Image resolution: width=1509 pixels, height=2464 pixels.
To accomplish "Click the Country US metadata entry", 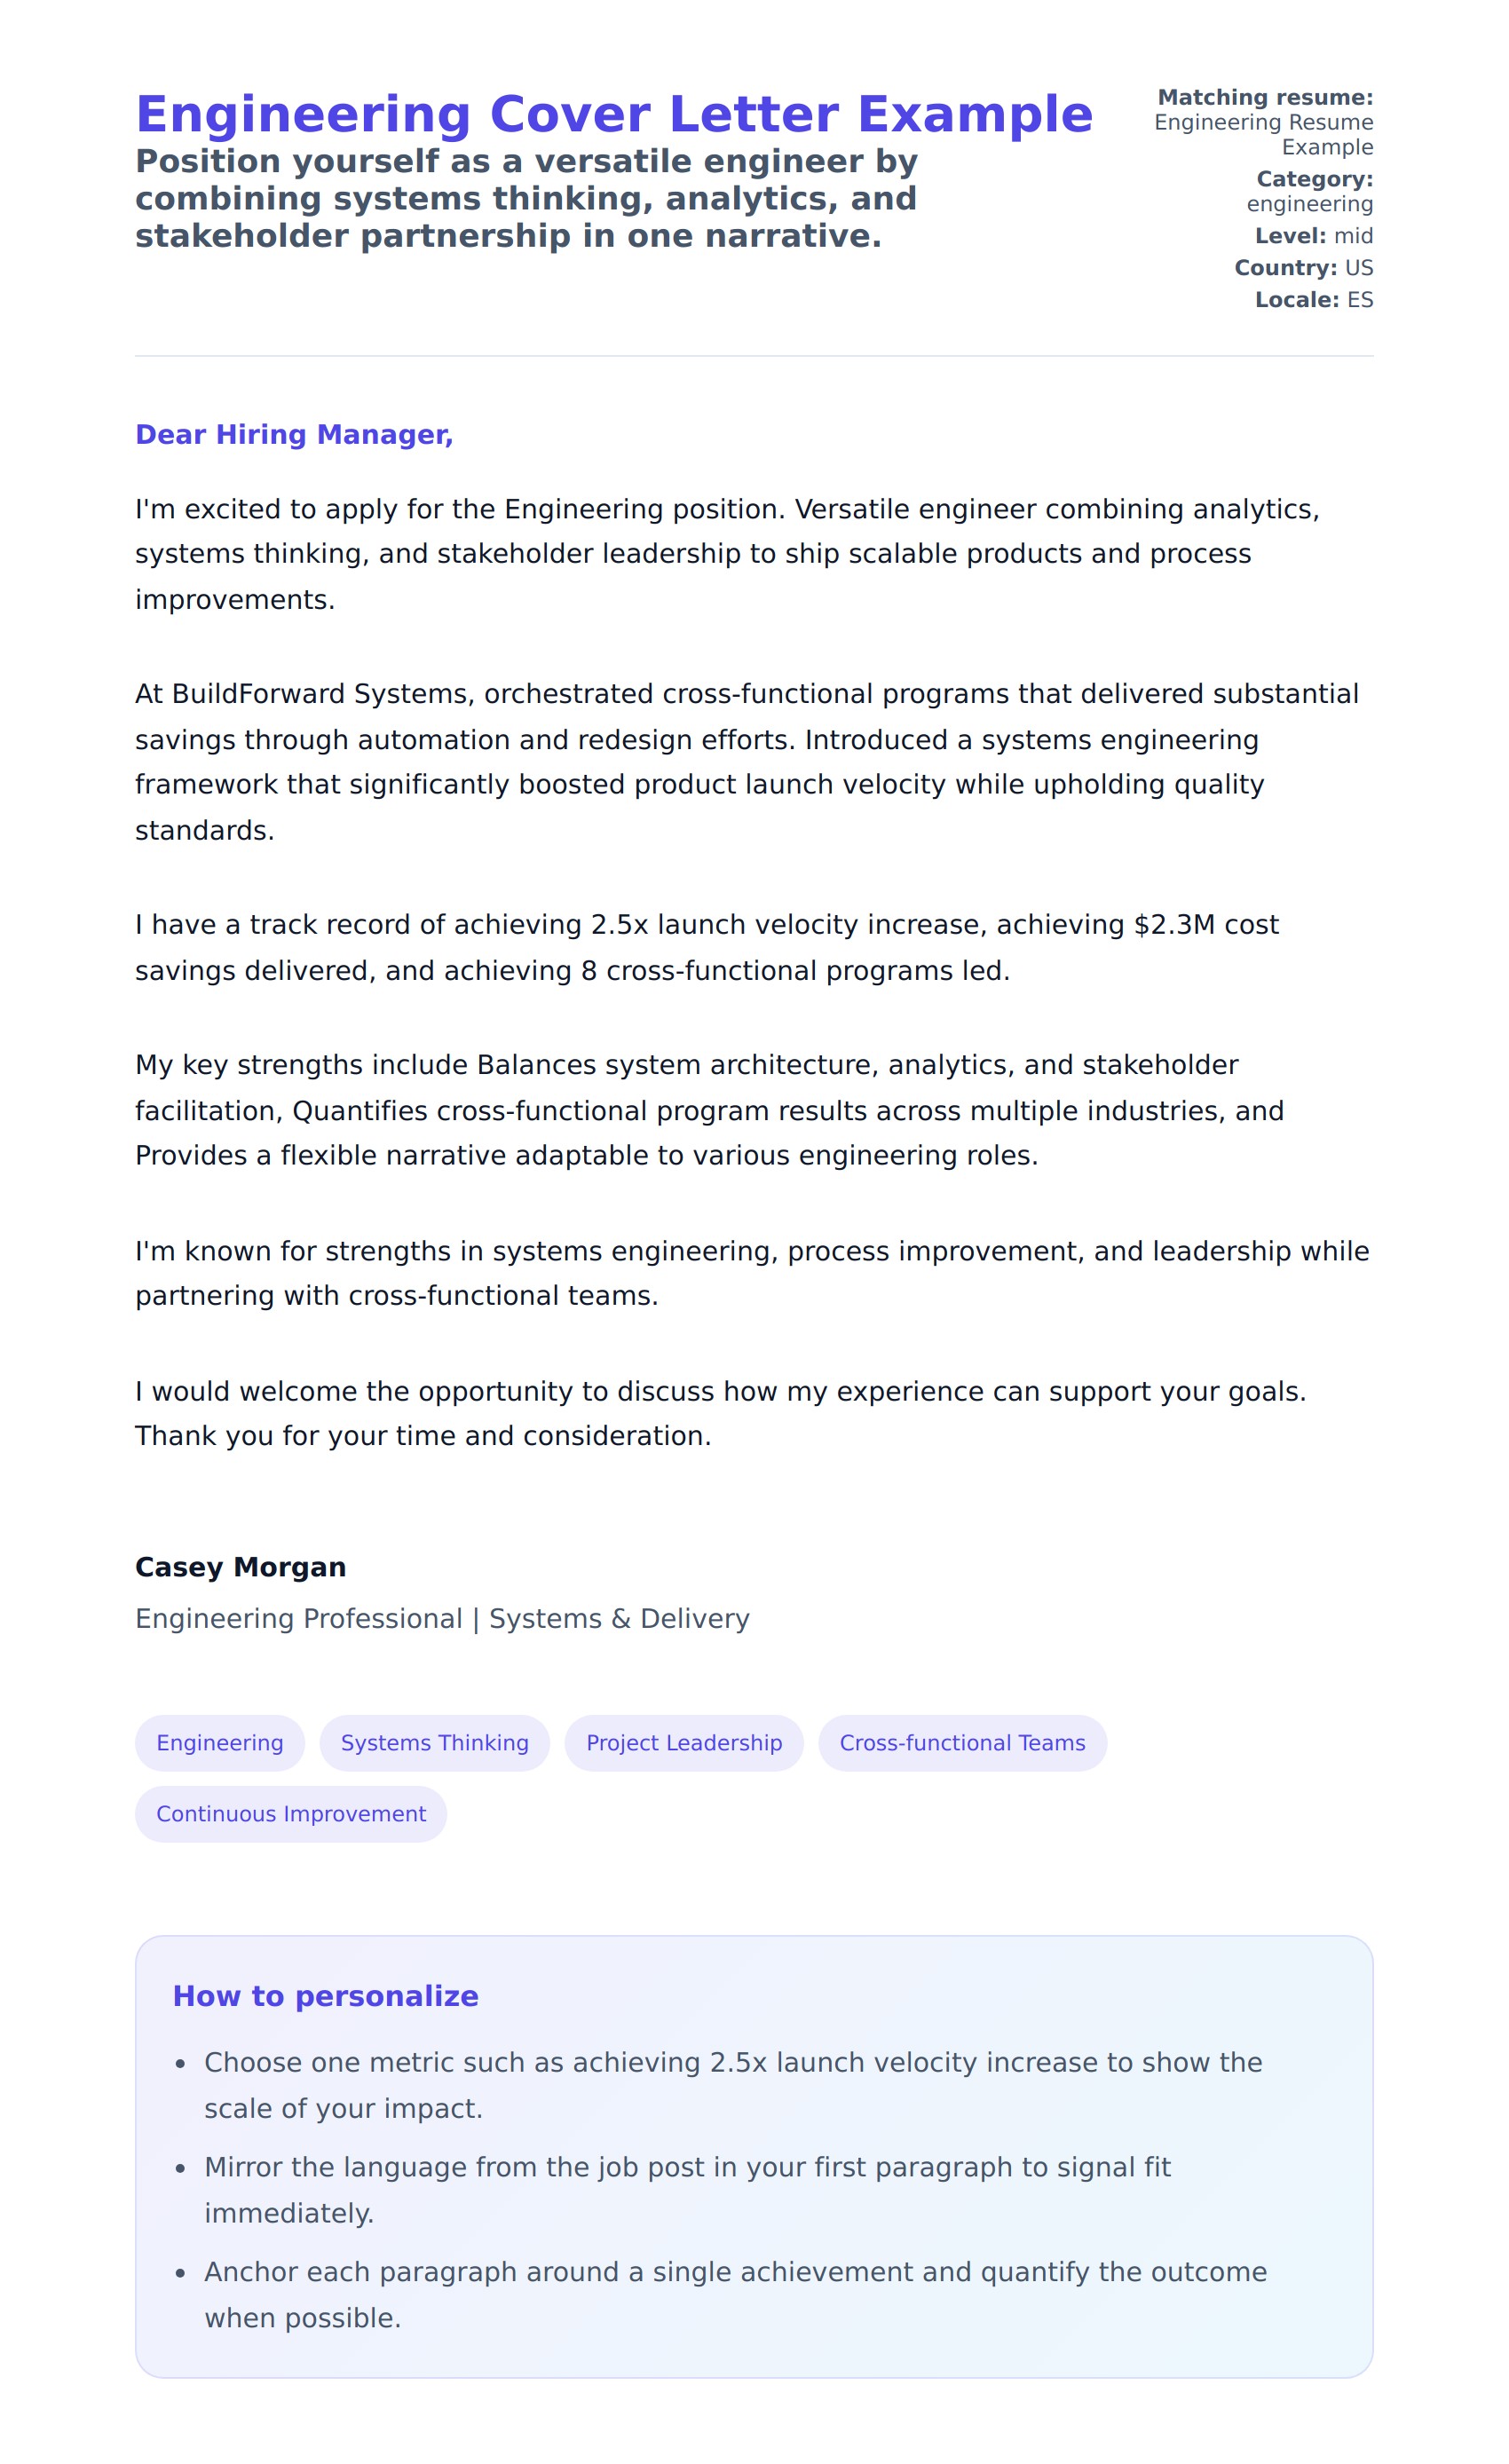I will (1303, 268).
